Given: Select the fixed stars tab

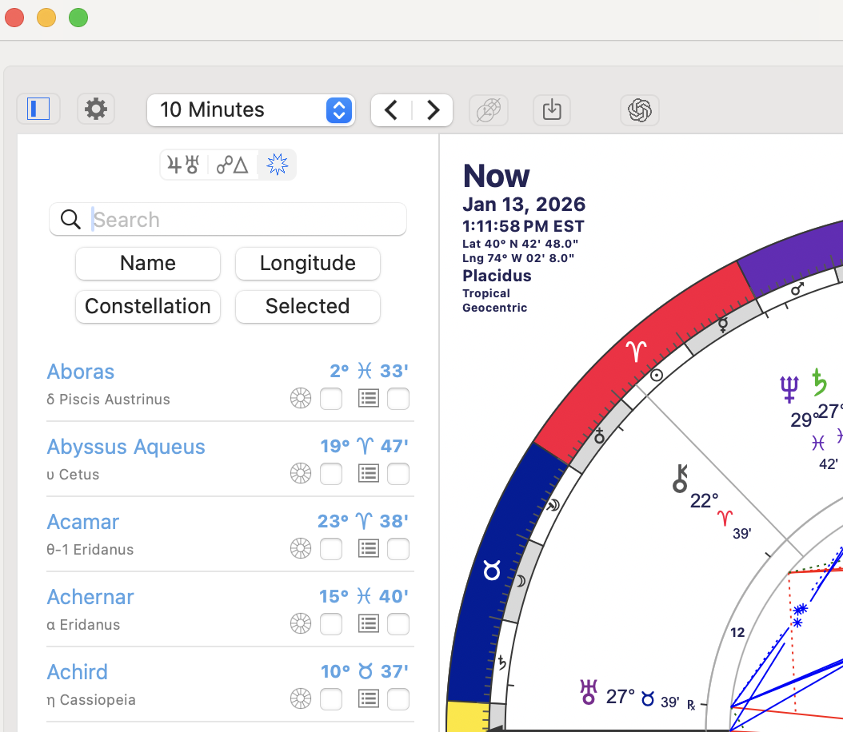Looking at the screenshot, I should tap(277, 165).
